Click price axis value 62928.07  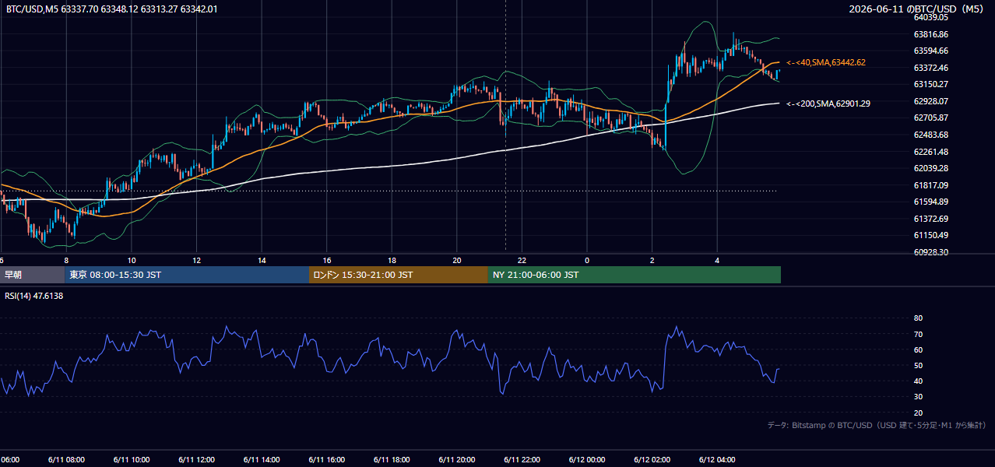point(930,101)
